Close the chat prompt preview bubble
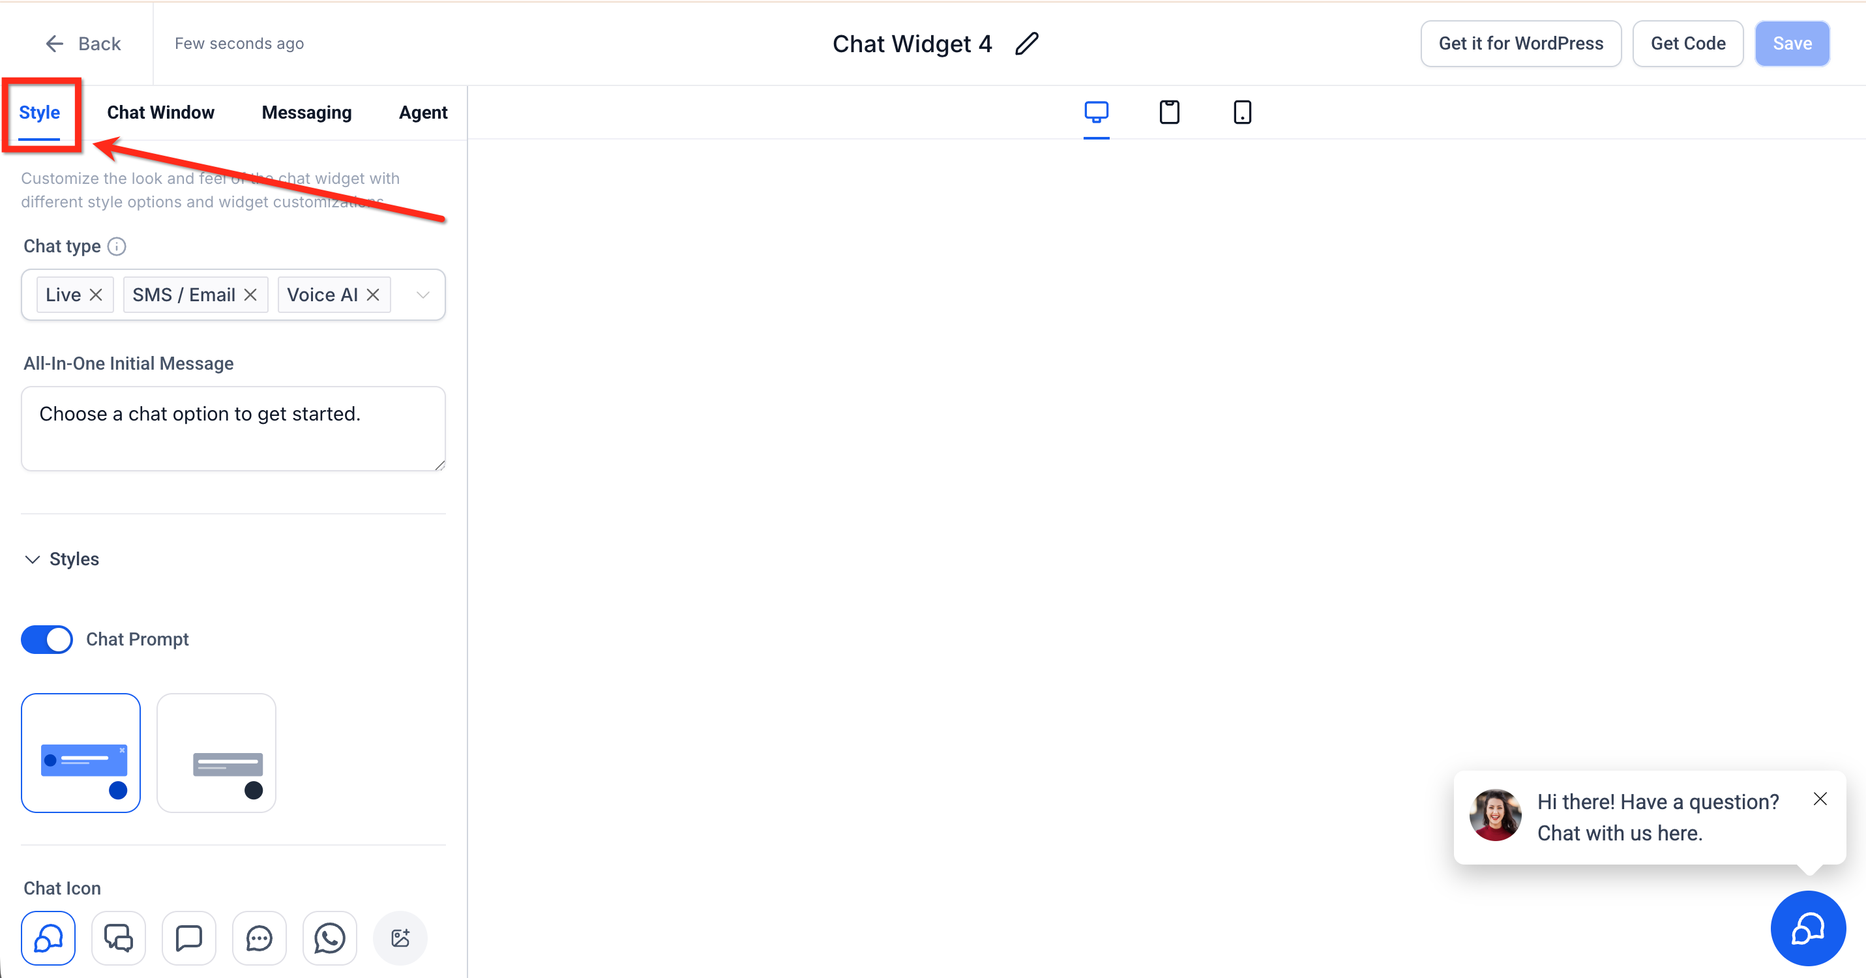The height and width of the screenshot is (978, 1866). click(x=1820, y=798)
